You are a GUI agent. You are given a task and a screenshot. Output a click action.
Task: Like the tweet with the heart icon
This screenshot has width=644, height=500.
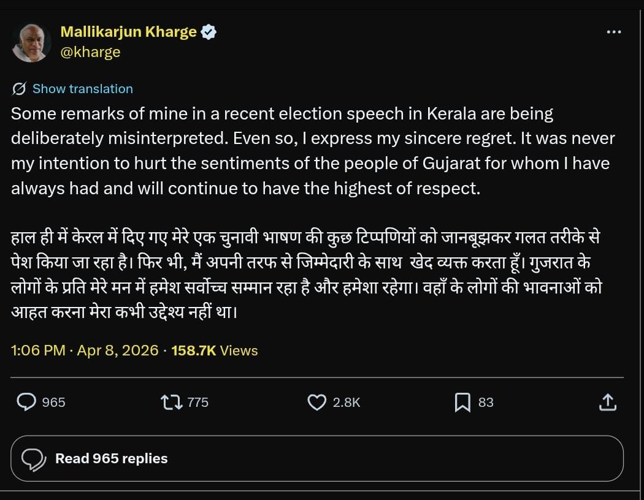click(x=316, y=402)
